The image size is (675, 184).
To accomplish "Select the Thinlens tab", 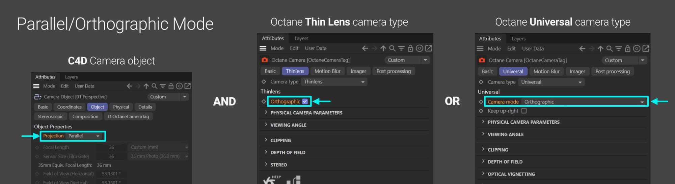I will coord(295,71).
